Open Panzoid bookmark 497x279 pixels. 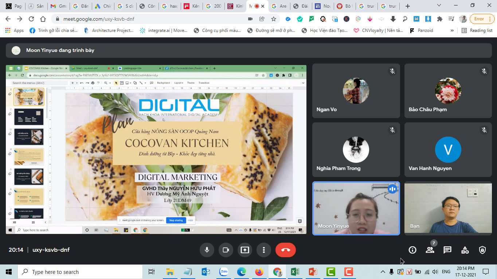422,31
